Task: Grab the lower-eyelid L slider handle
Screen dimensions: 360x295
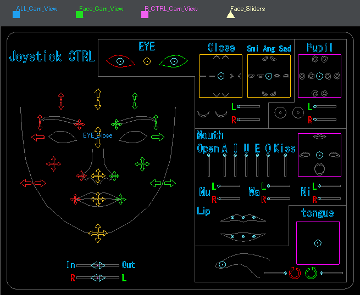Action: 239,106
